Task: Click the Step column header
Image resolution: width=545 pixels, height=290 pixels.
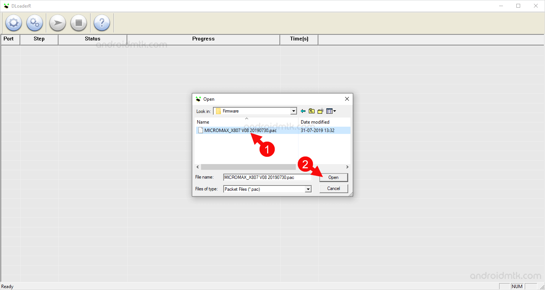Action: [39, 39]
